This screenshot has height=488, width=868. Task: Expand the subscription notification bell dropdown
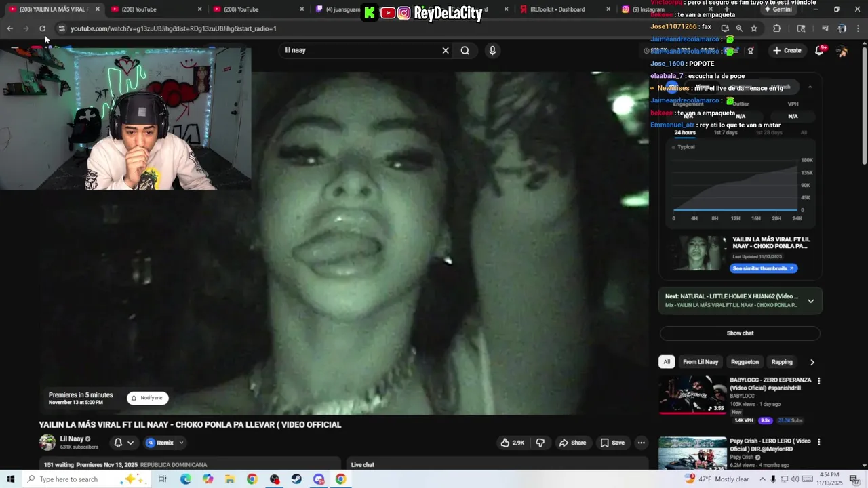[123, 443]
